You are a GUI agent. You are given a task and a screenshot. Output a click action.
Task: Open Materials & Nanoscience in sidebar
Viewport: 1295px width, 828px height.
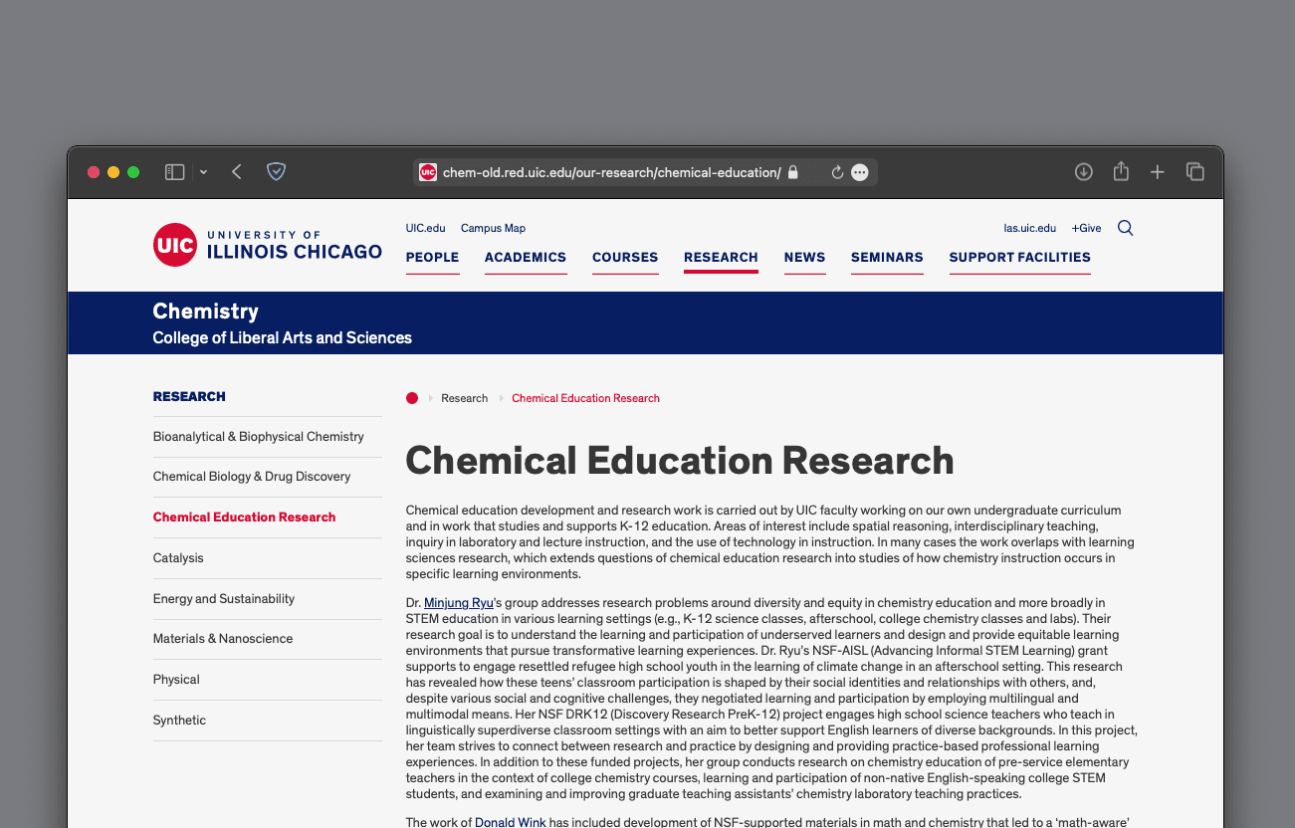point(223,639)
